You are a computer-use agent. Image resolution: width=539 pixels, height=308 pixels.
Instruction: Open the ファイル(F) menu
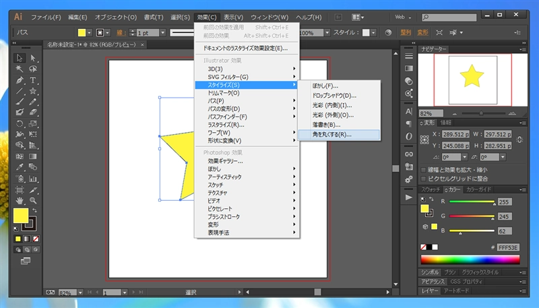46,18
